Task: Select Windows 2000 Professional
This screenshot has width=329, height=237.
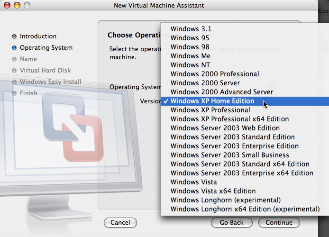Action: [x=214, y=74]
